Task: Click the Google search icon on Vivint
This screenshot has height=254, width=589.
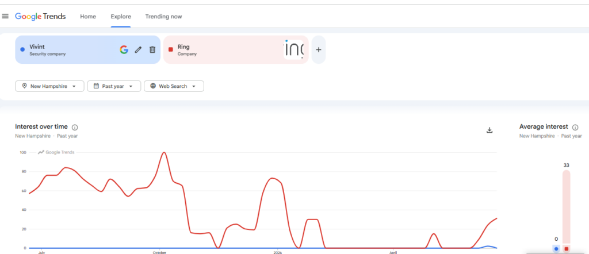Action: coord(124,49)
